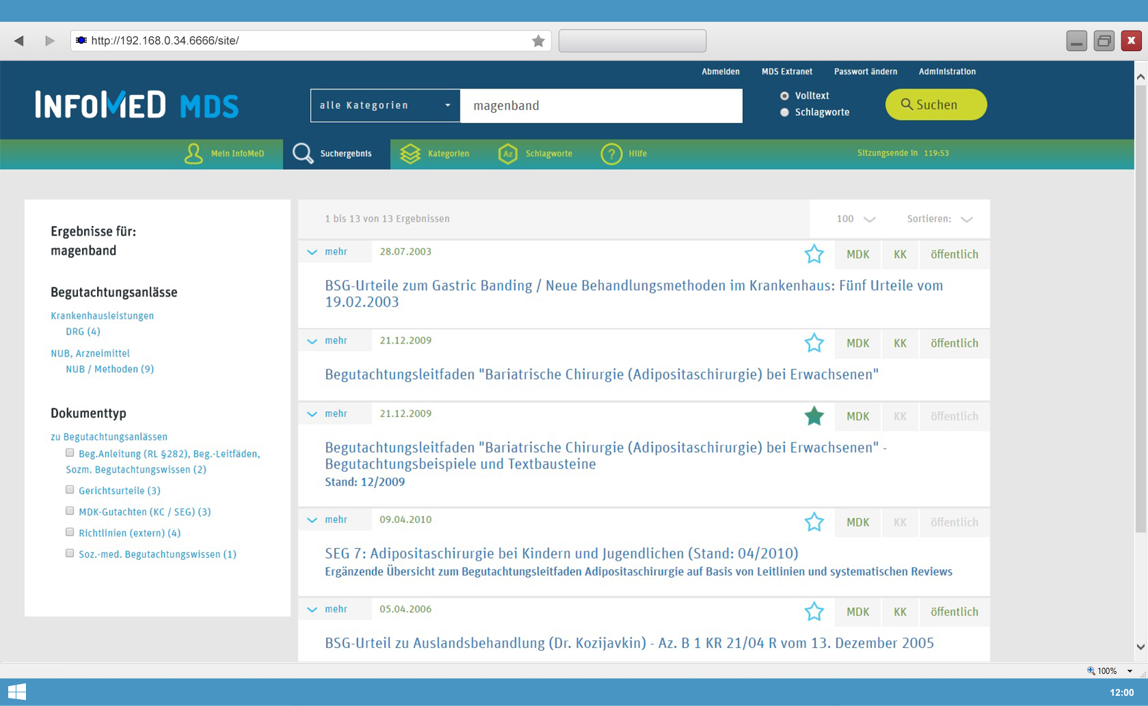Screen dimensions: 1148x706
Task: Open the MDS Extranet link
Action: 787,72
